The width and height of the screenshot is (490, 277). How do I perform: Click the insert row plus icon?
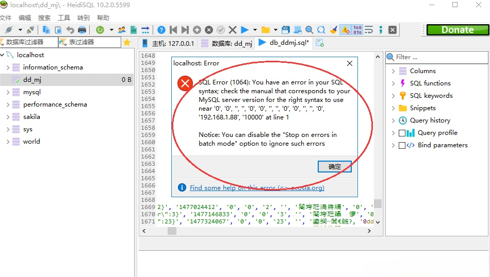click(x=197, y=30)
